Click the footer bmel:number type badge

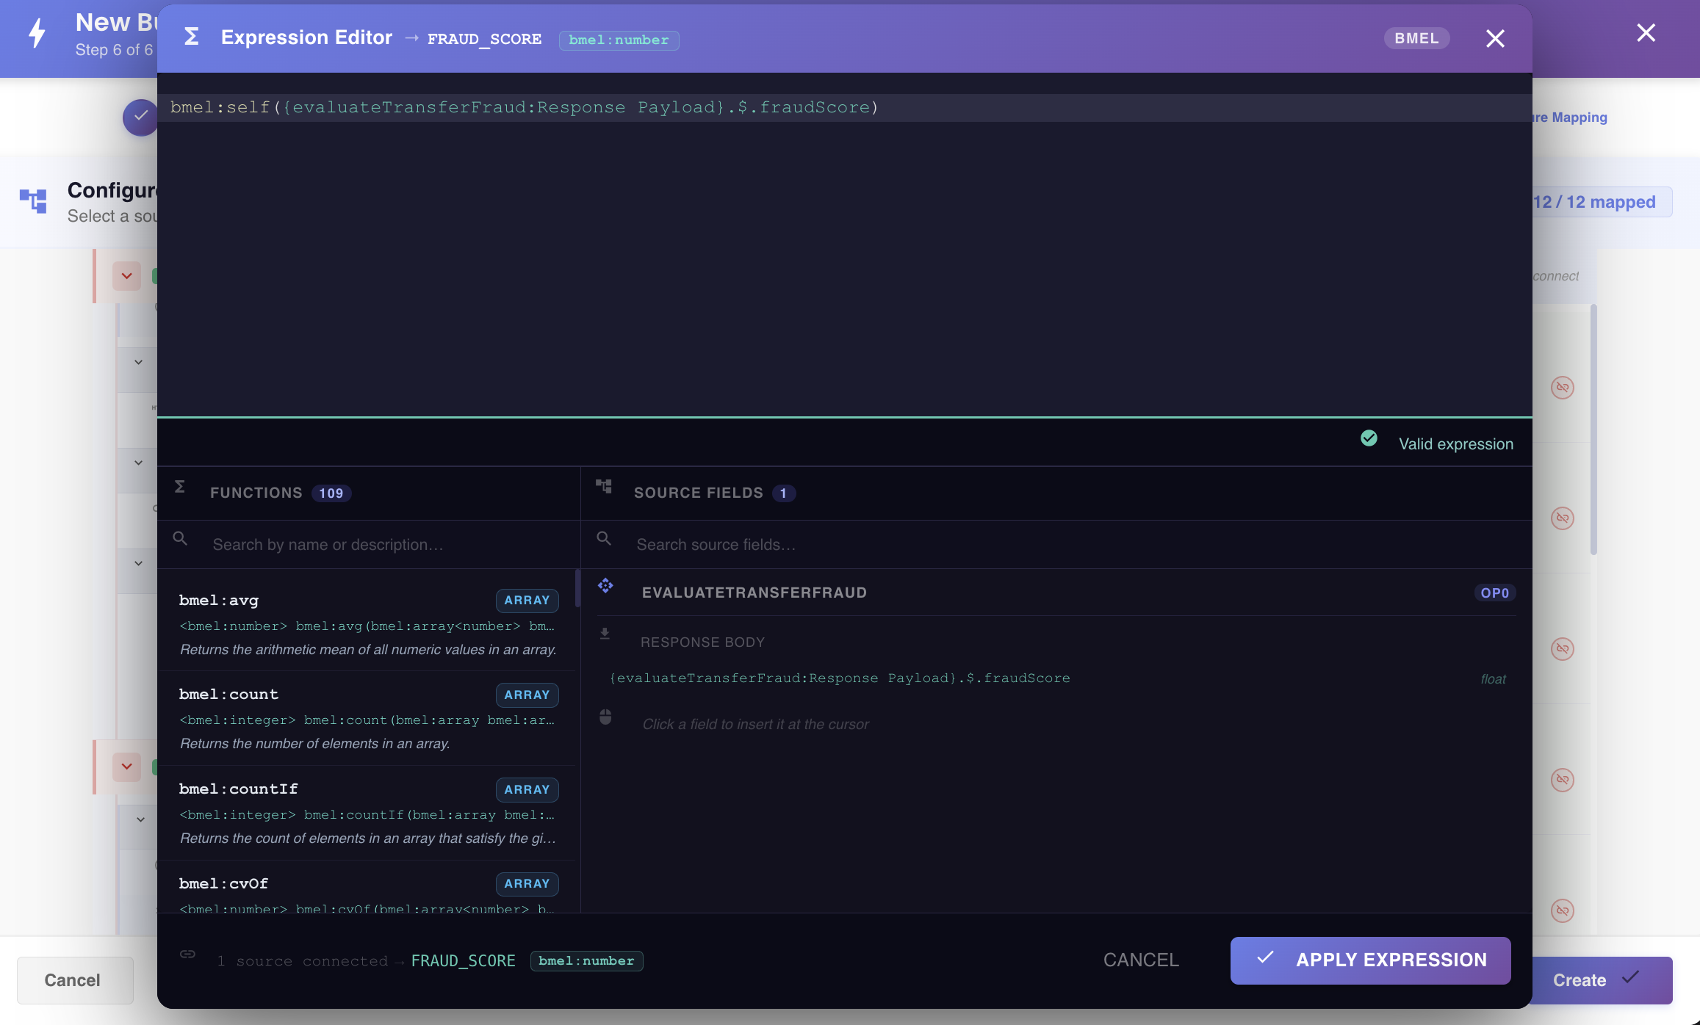click(586, 961)
